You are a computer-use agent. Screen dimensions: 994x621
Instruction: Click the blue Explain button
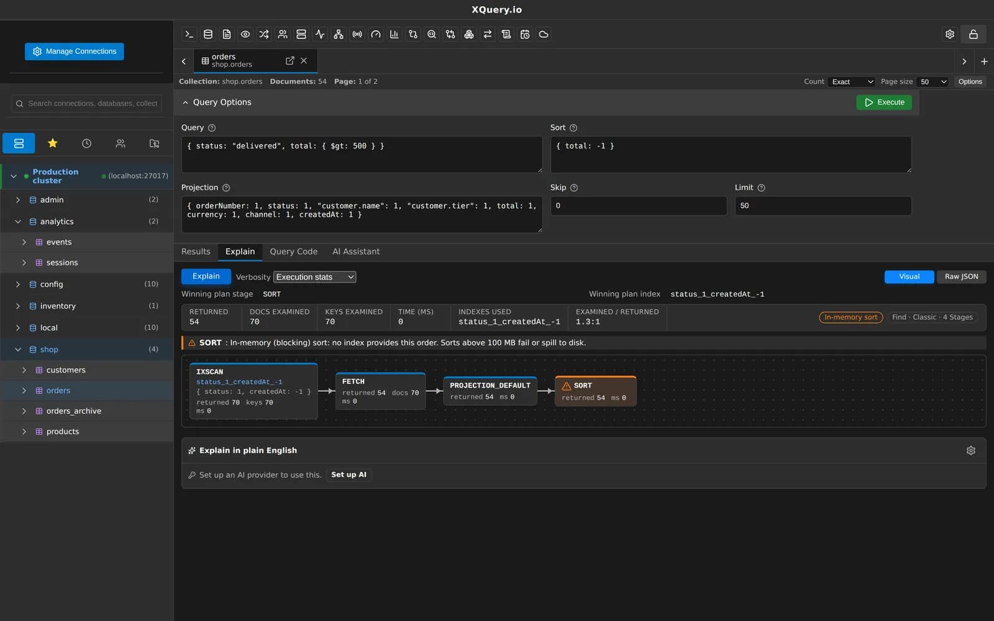pyautogui.click(x=206, y=276)
